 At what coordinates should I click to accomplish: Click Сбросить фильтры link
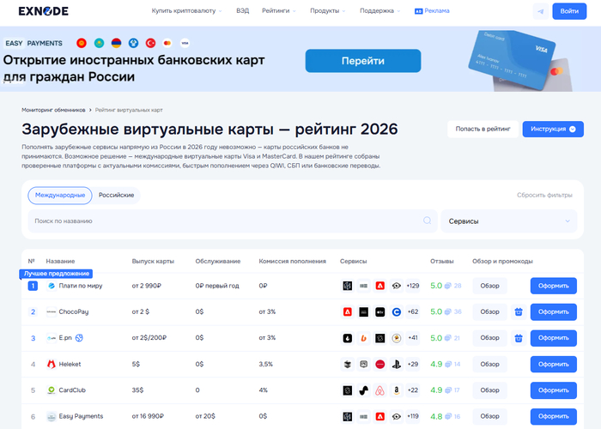544,195
